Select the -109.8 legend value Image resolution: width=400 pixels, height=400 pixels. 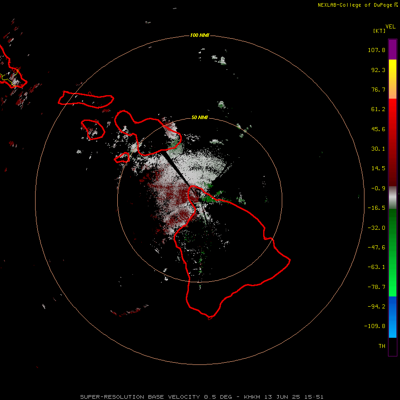pyautogui.click(x=375, y=326)
